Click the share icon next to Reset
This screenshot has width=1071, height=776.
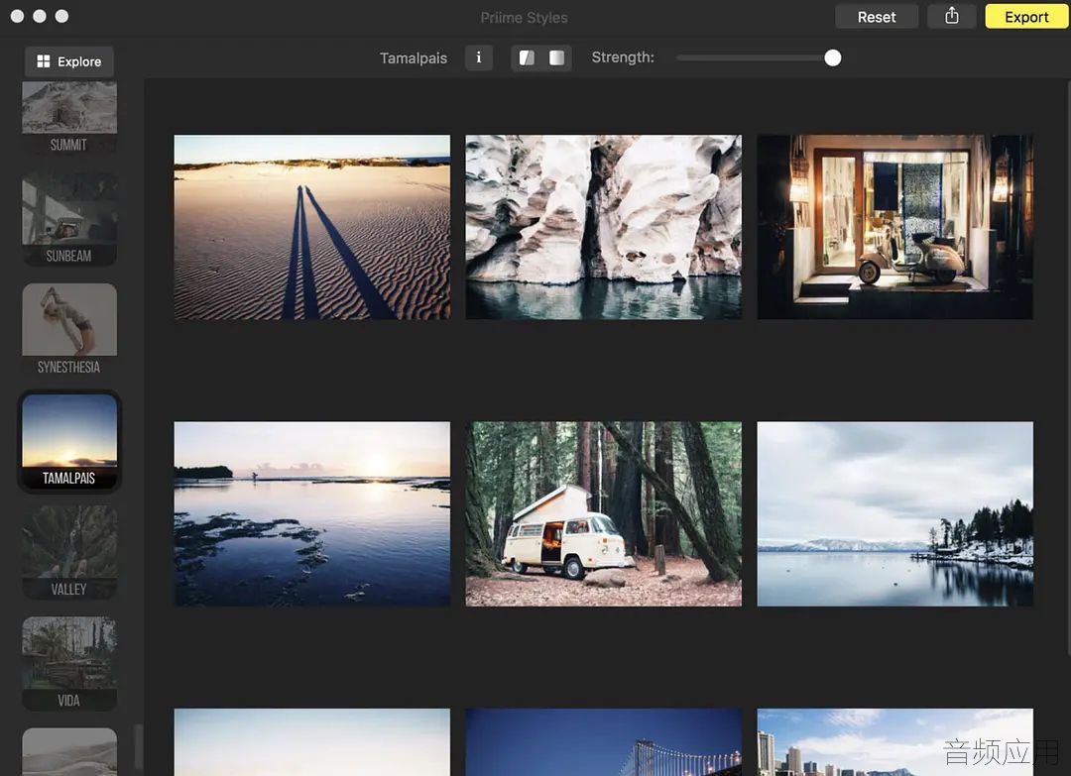click(x=951, y=17)
